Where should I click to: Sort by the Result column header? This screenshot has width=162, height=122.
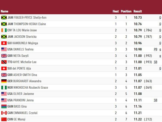pos(138,11)
